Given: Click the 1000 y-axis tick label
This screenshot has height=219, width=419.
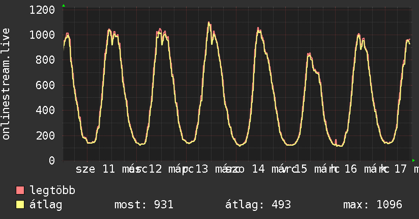Looking at the screenshot, I should coord(42,35).
